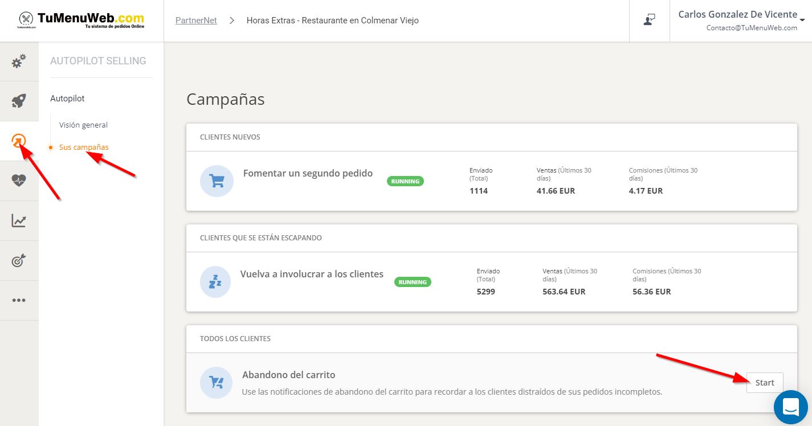This screenshot has height=426, width=812.
Task: Select Visión general in the Autopilot menu
Action: (x=83, y=125)
